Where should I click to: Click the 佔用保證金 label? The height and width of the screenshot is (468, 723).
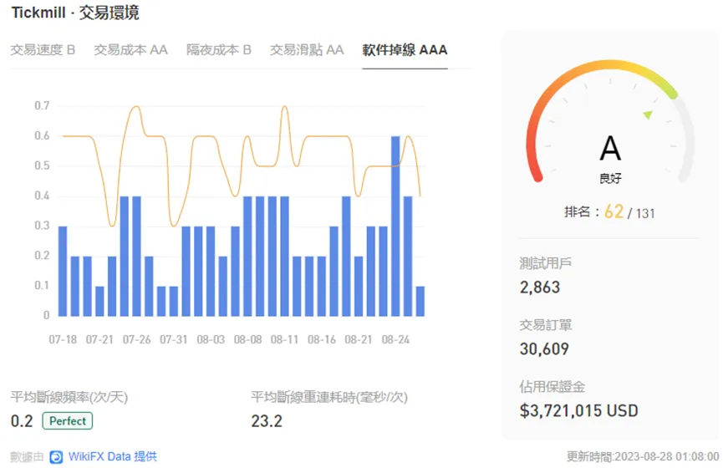552,386
